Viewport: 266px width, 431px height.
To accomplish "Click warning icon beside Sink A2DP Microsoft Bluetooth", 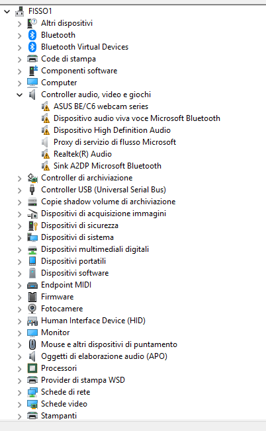I will coord(46,166).
